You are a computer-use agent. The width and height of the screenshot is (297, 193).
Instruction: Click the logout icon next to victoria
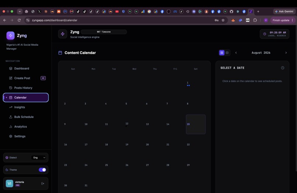point(43,183)
